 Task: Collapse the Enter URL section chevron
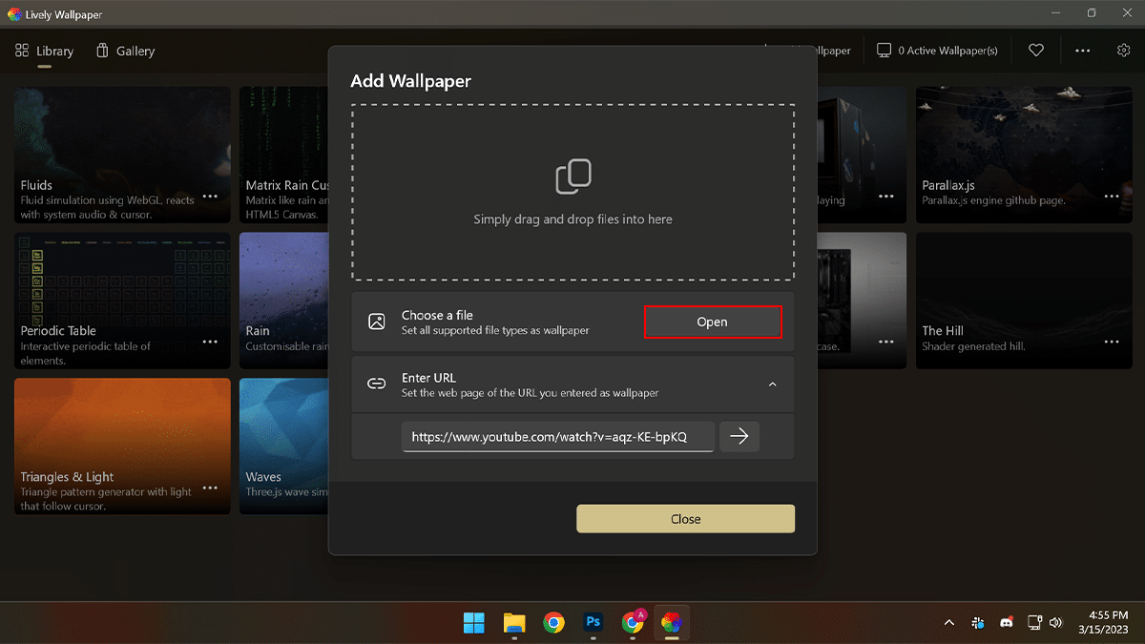coord(772,384)
